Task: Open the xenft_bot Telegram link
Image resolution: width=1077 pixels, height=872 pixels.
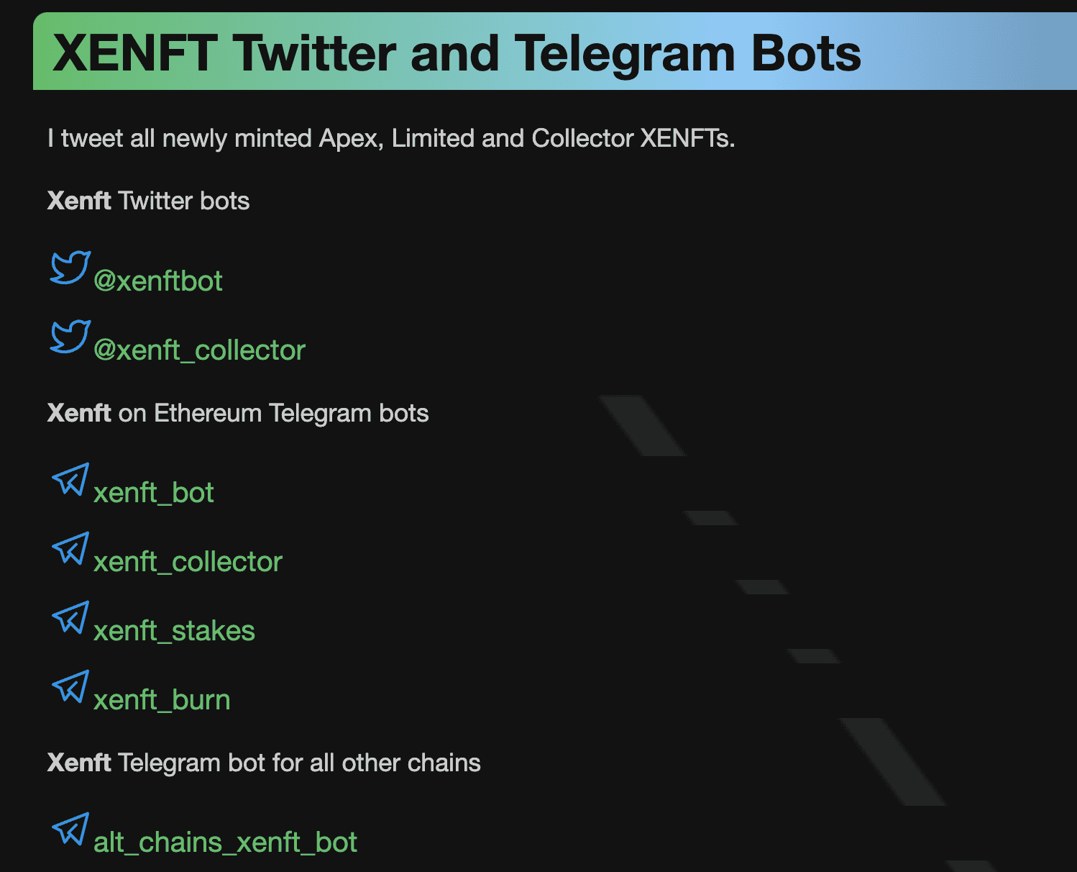Action: pos(153,492)
